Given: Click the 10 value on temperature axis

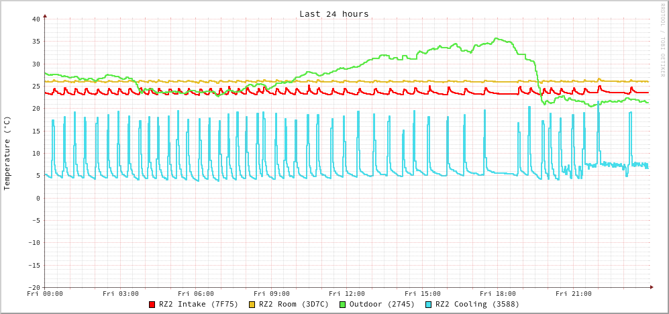Looking at the screenshot, I should [x=36, y=153].
